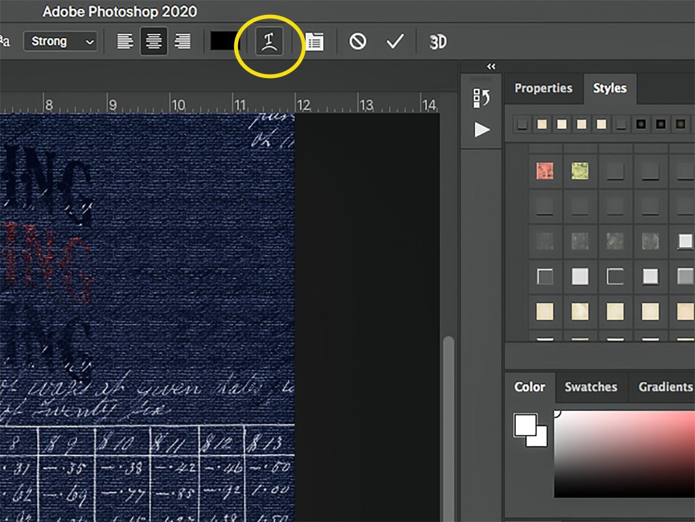Switch to the Properties tab
Viewport: 695px width, 522px height.
point(543,88)
